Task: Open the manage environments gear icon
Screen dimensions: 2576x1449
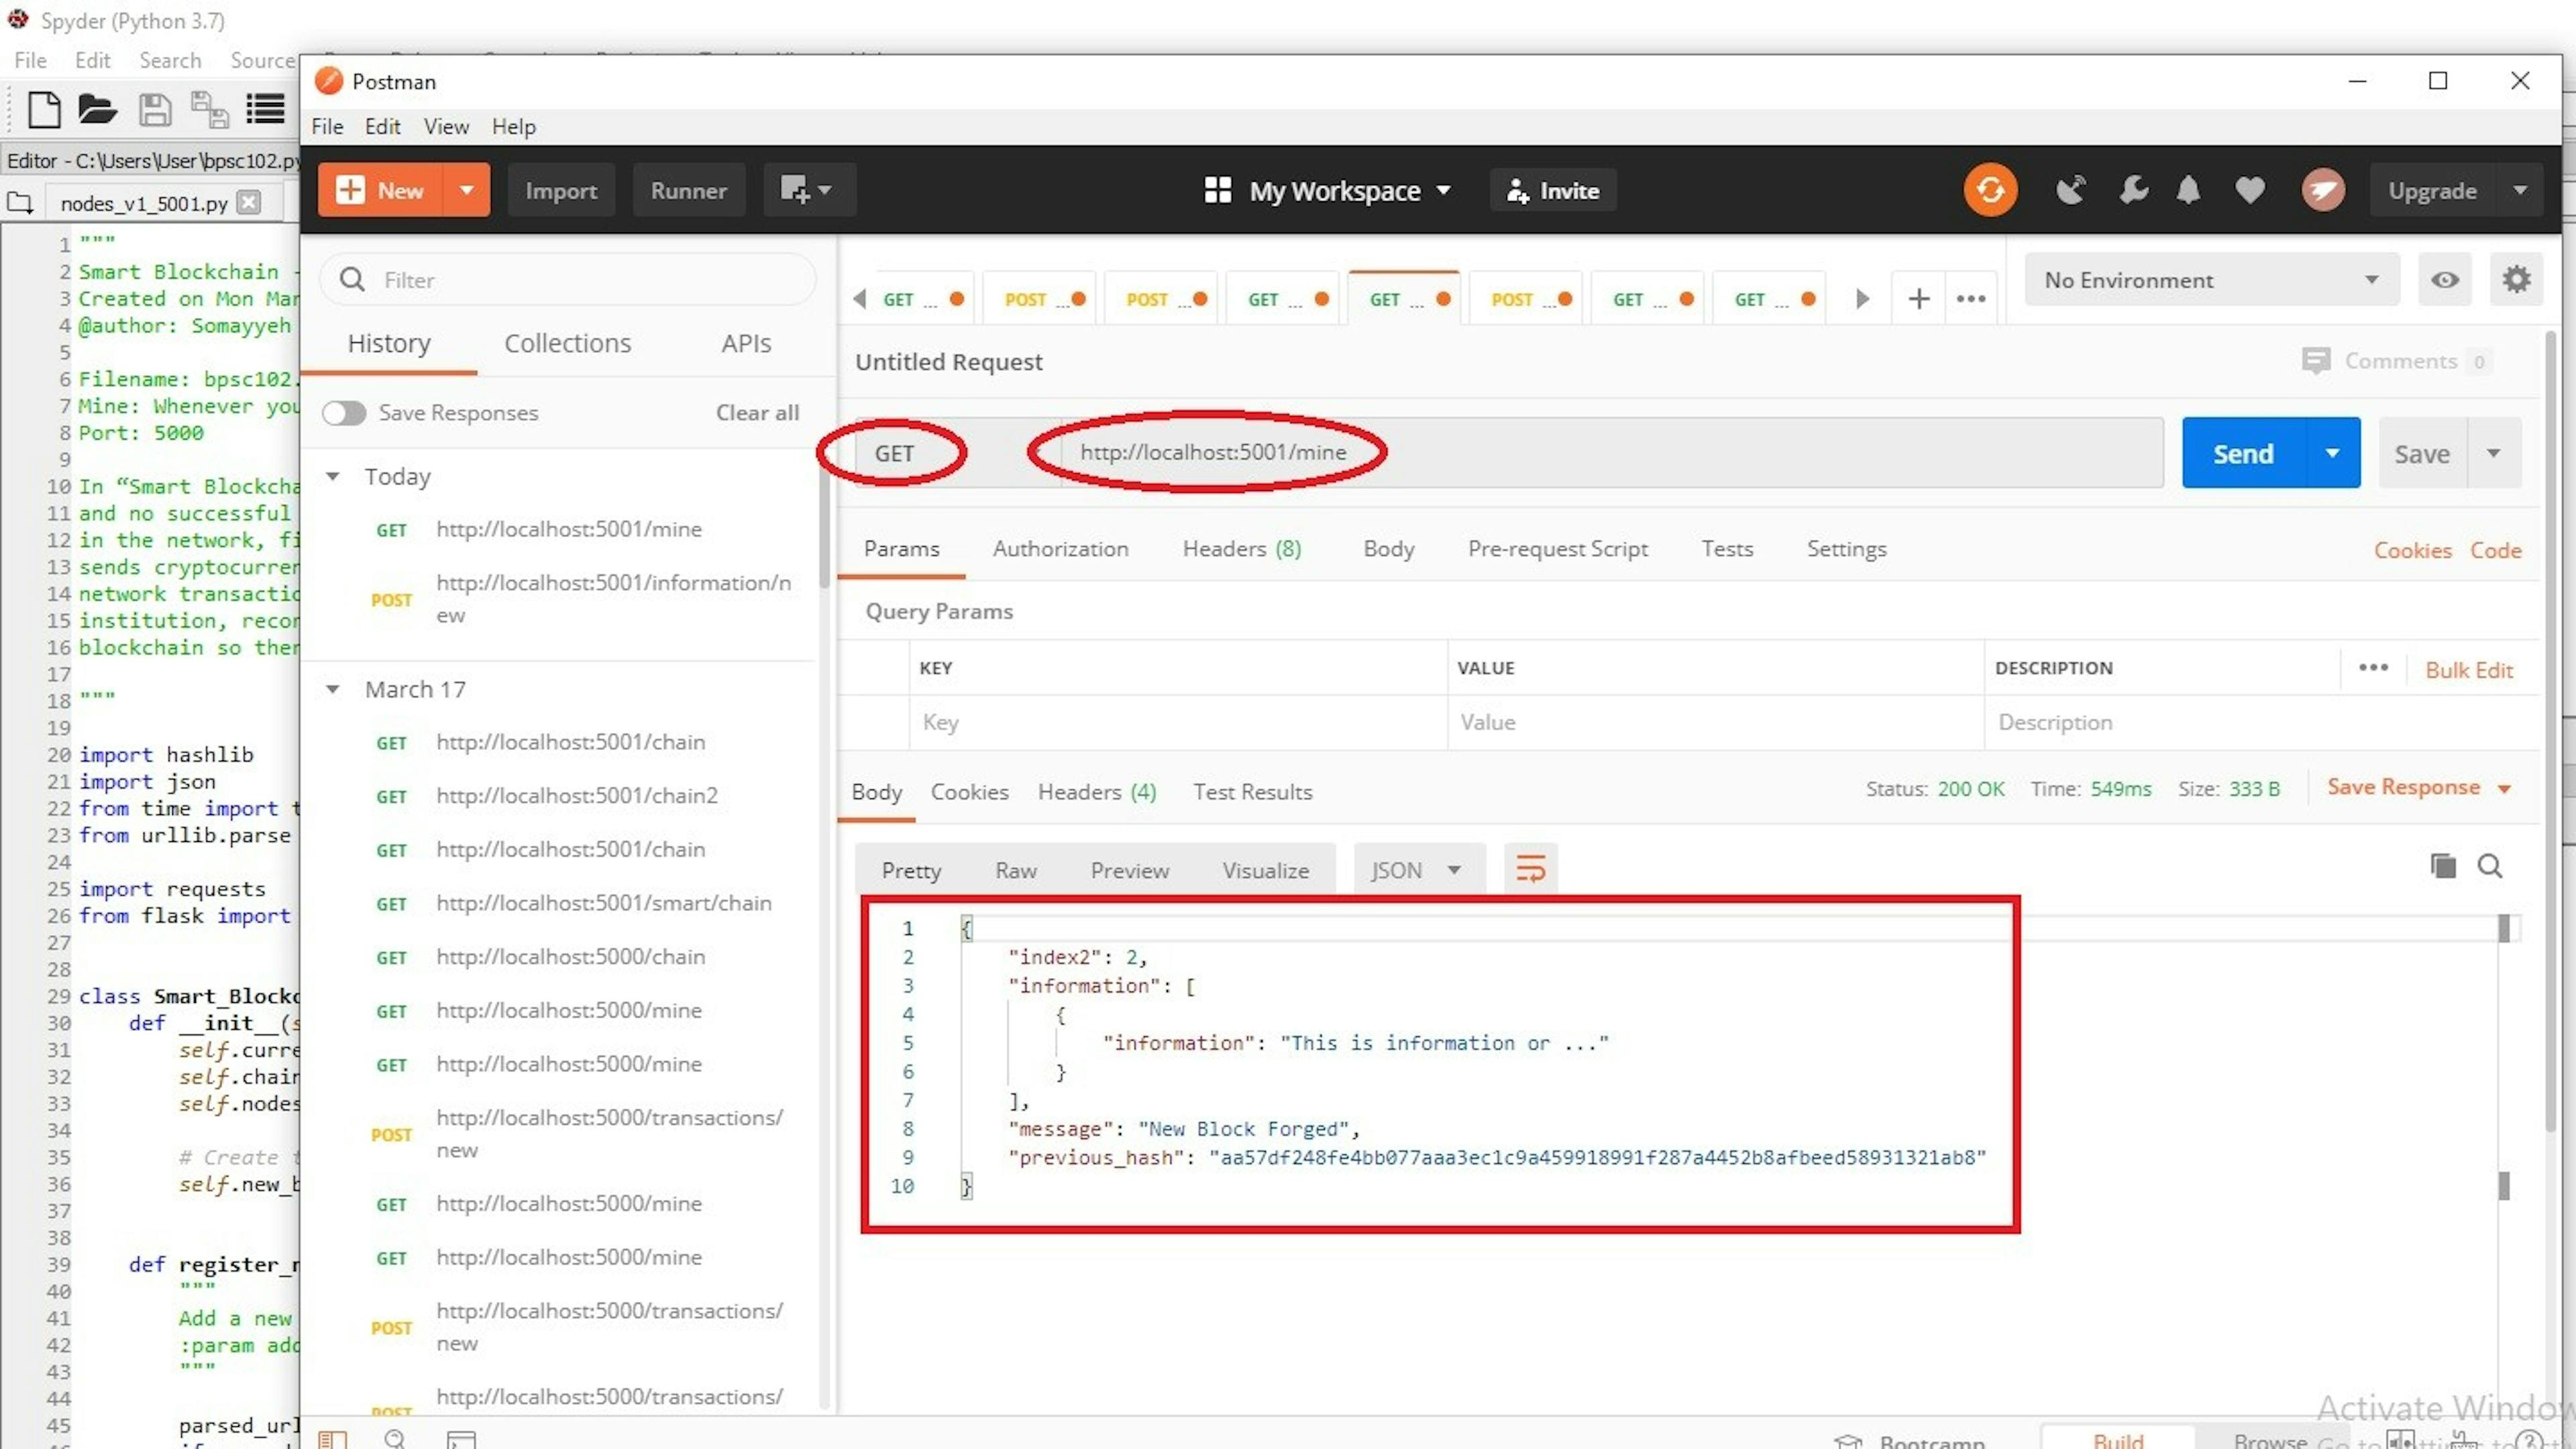Action: (2517, 280)
